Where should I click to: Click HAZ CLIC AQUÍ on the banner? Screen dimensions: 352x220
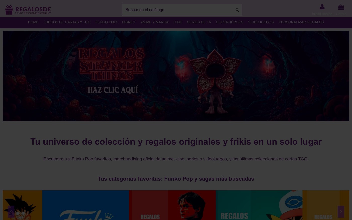113,90
